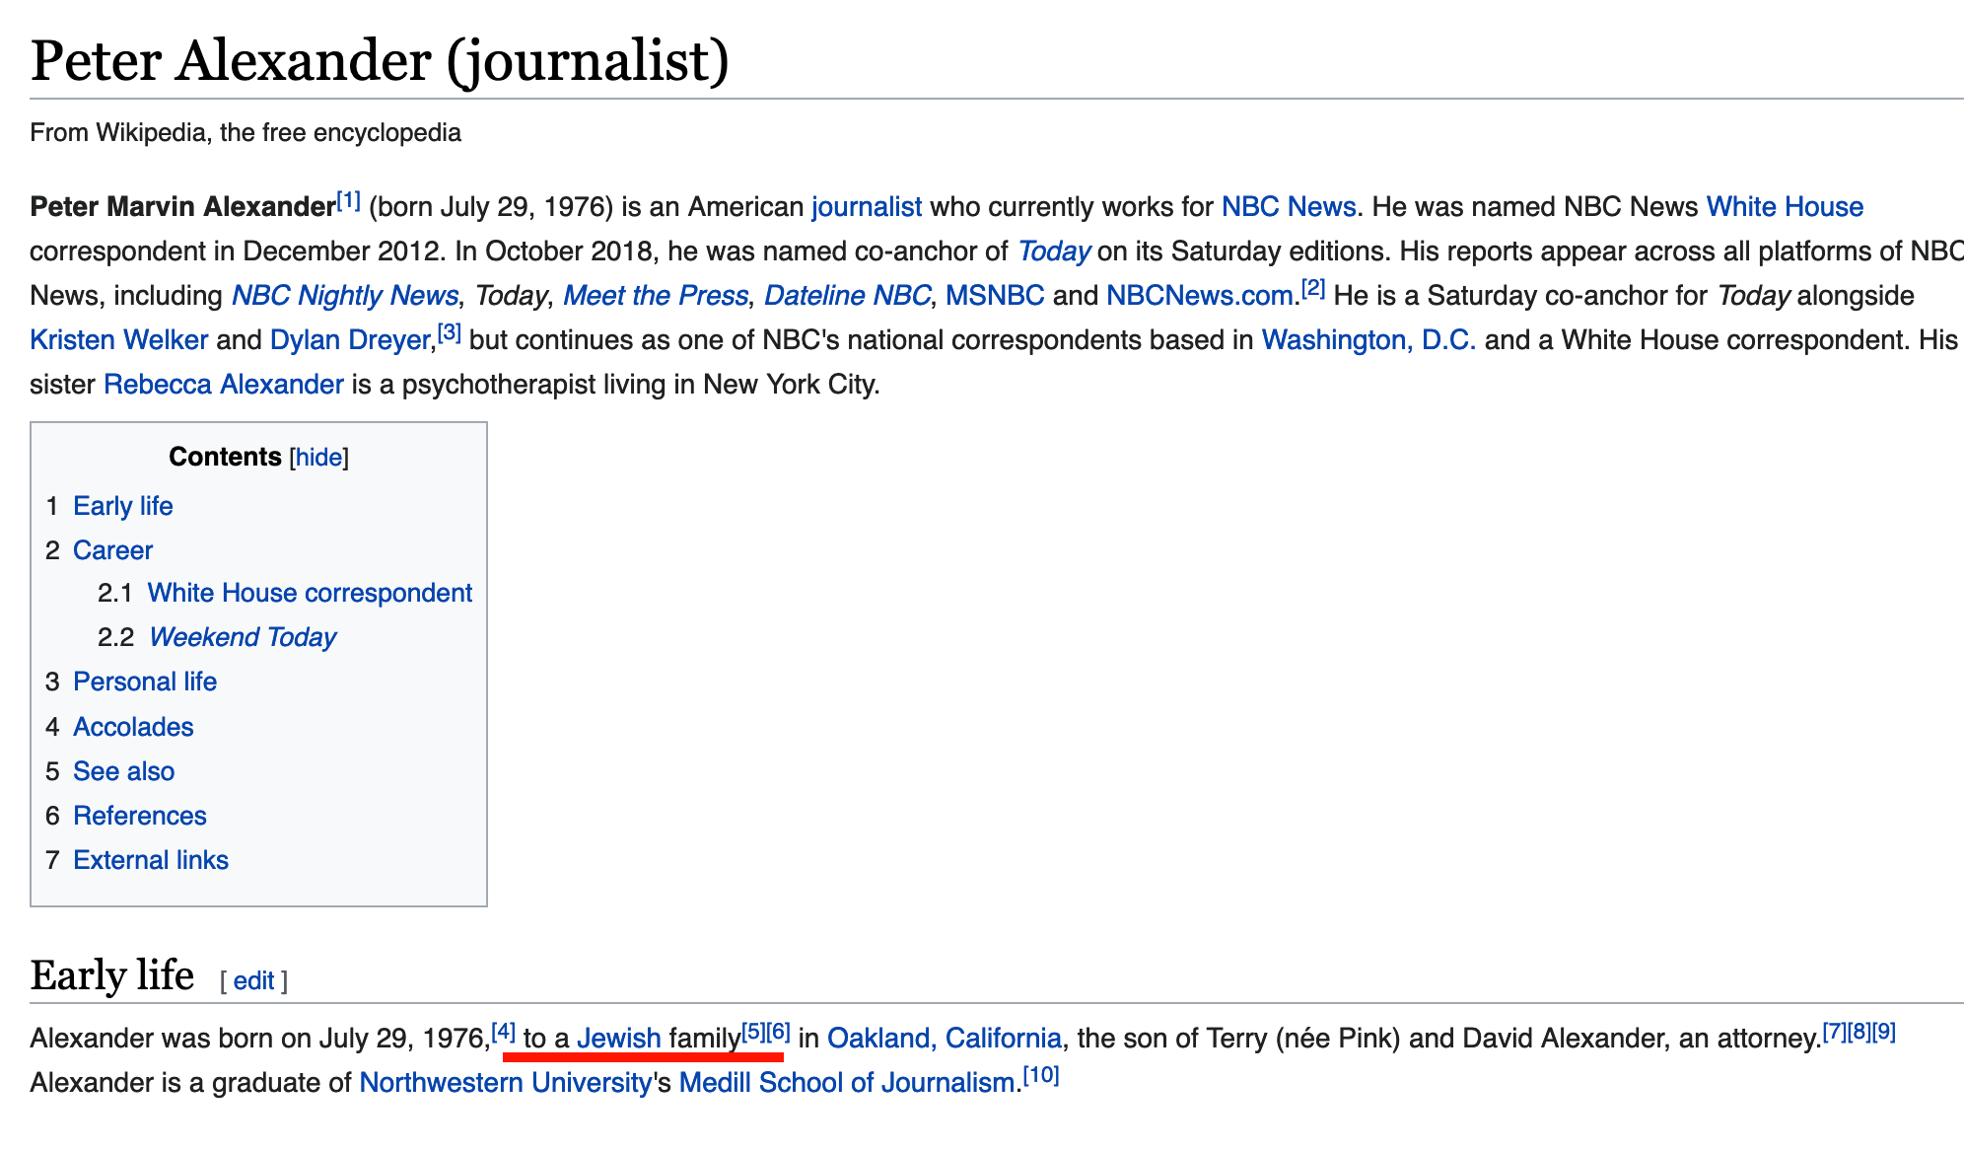Jump to citation [2] after NBCNews.com
The height and width of the screenshot is (1152, 1964).
(x=1312, y=289)
